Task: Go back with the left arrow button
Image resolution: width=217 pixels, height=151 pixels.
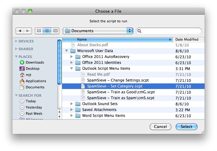Action: point(20,31)
